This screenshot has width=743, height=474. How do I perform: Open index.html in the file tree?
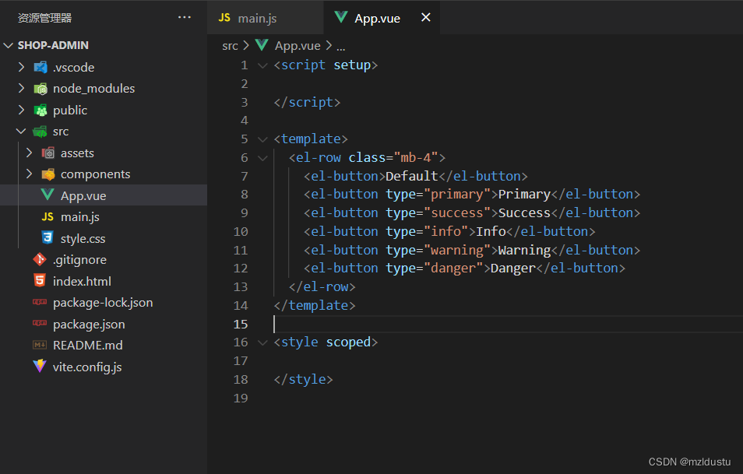[104, 281]
